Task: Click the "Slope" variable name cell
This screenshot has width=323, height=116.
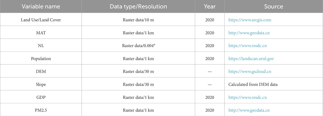Action: click(41, 85)
